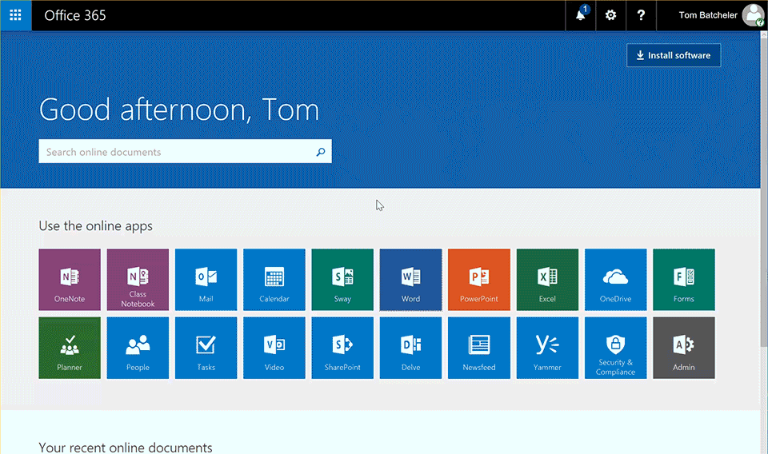Open the Tasks app tile
This screenshot has width=768, height=454.
pos(206,348)
